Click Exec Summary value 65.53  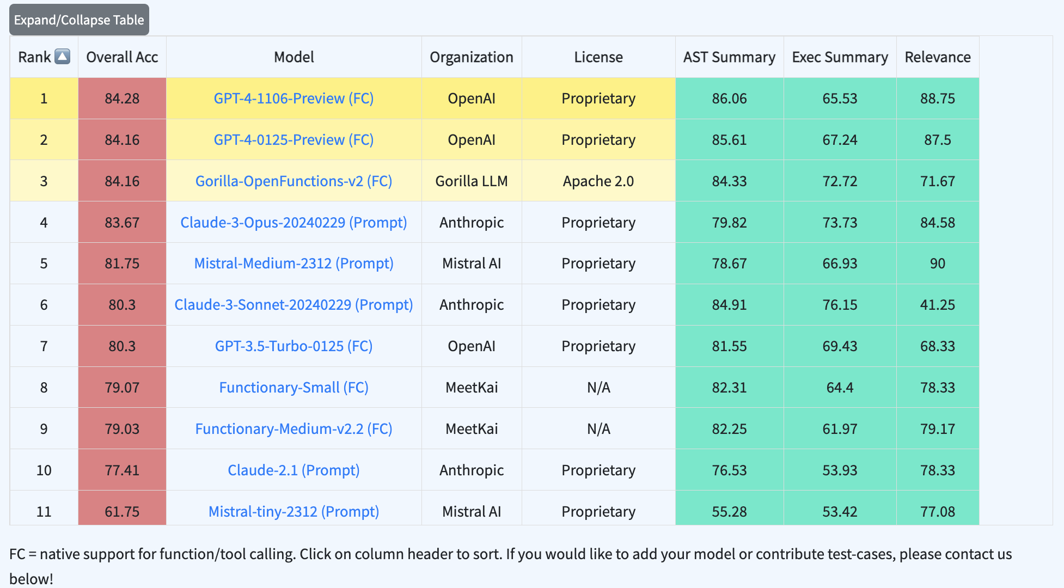pos(840,99)
